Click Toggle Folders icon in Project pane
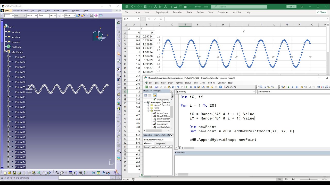Viewport: 330px width, 185px height. pyautogui.click(x=154, y=95)
